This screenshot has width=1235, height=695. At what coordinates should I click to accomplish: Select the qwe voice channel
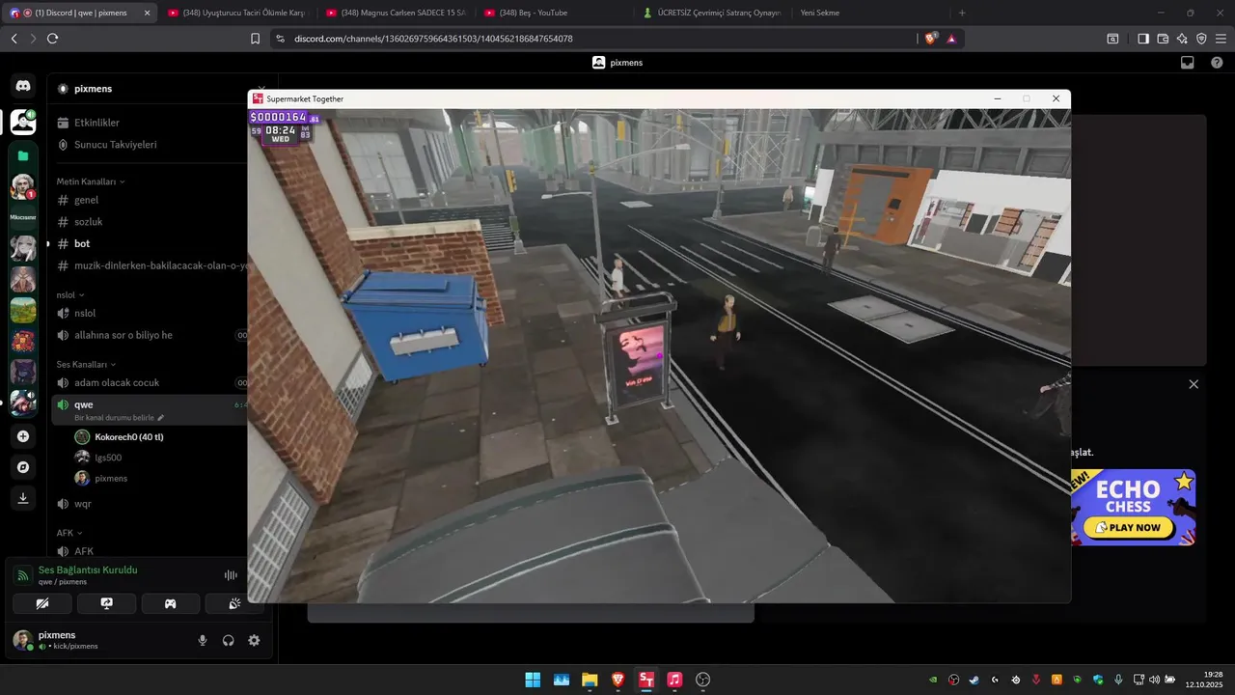tap(84, 404)
